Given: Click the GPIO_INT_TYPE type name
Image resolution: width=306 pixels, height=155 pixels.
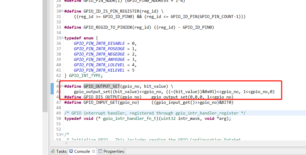Looking at the screenshot, I should point(85,76).
